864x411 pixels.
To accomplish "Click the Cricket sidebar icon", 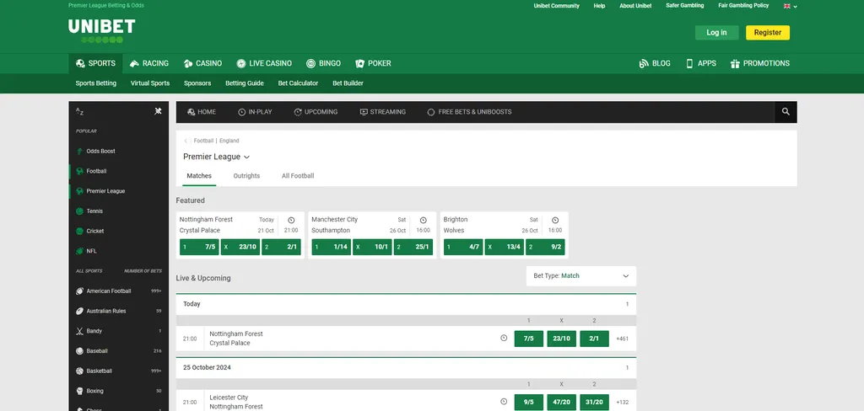I will pos(79,231).
